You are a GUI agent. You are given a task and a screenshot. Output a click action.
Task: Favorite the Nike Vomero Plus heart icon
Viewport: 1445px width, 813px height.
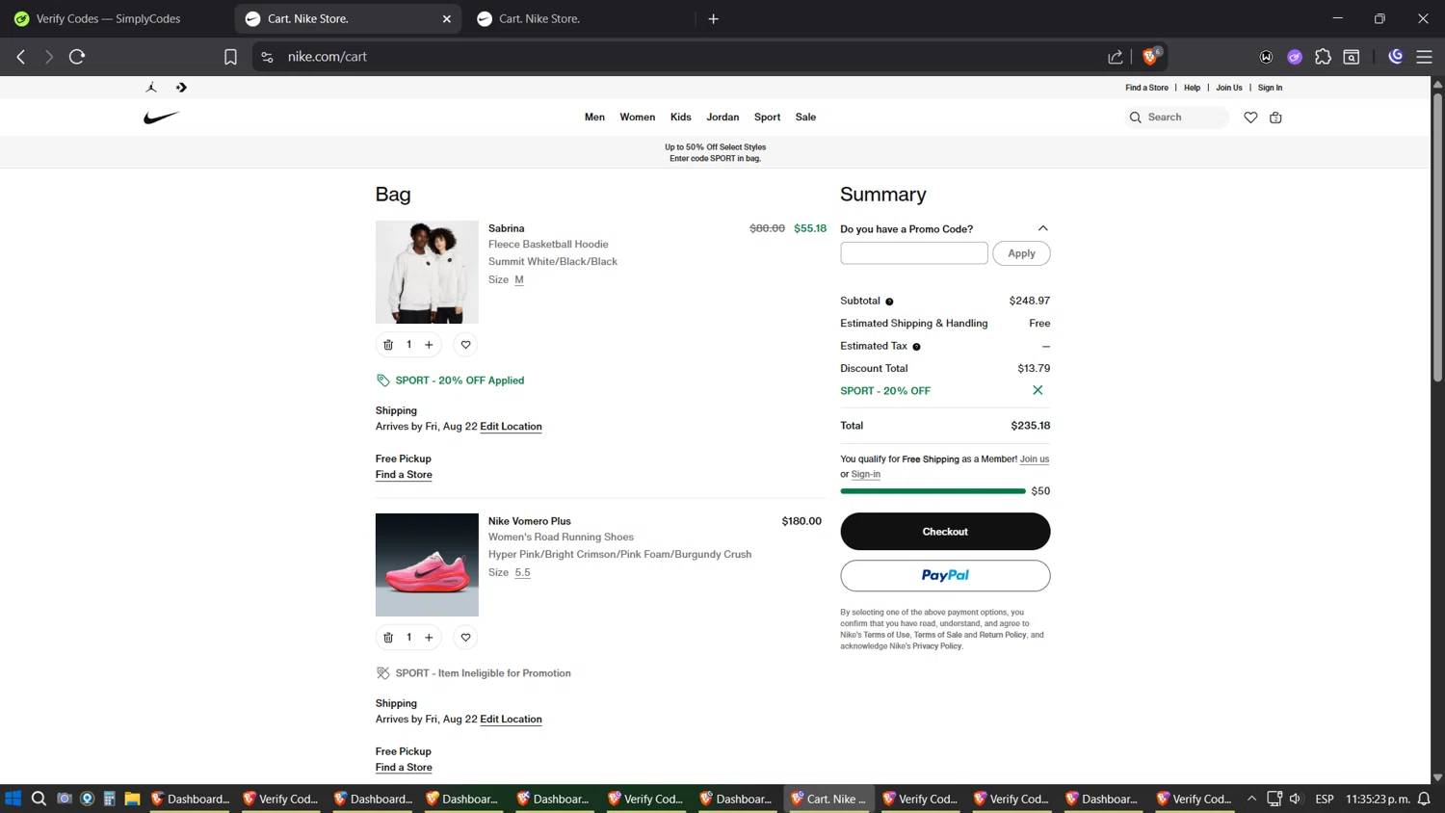coord(465,638)
